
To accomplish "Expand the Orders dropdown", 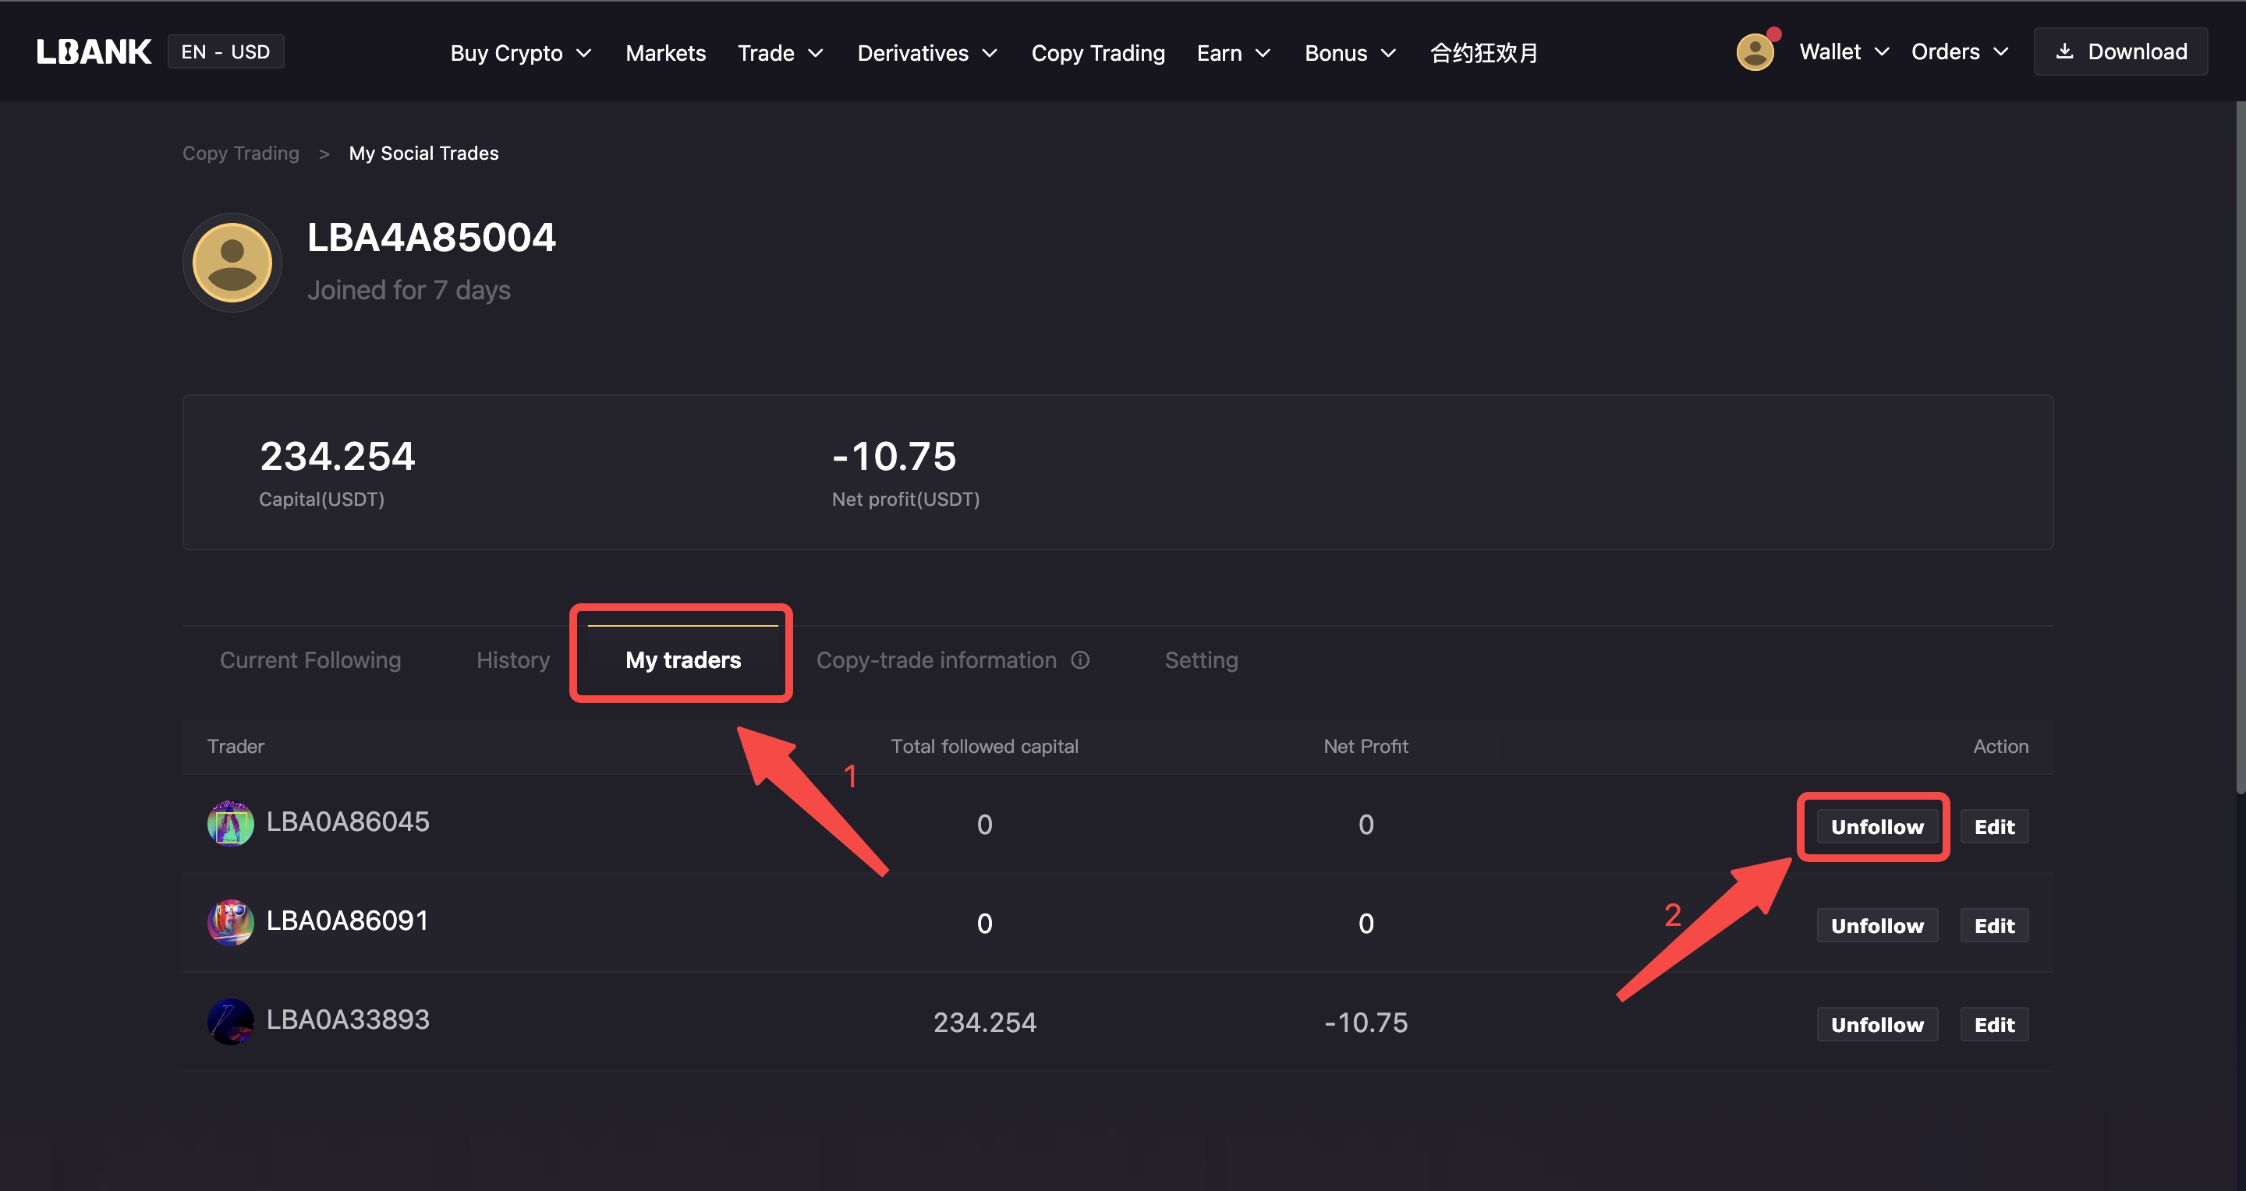I will 1959,52.
